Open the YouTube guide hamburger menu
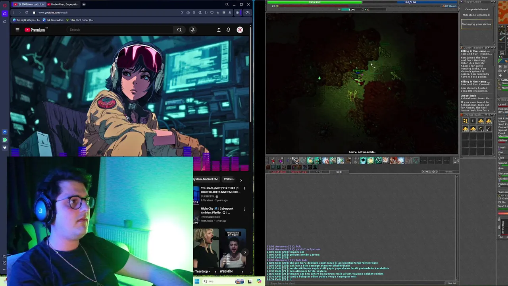The height and width of the screenshot is (286, 508). point(17,30)
